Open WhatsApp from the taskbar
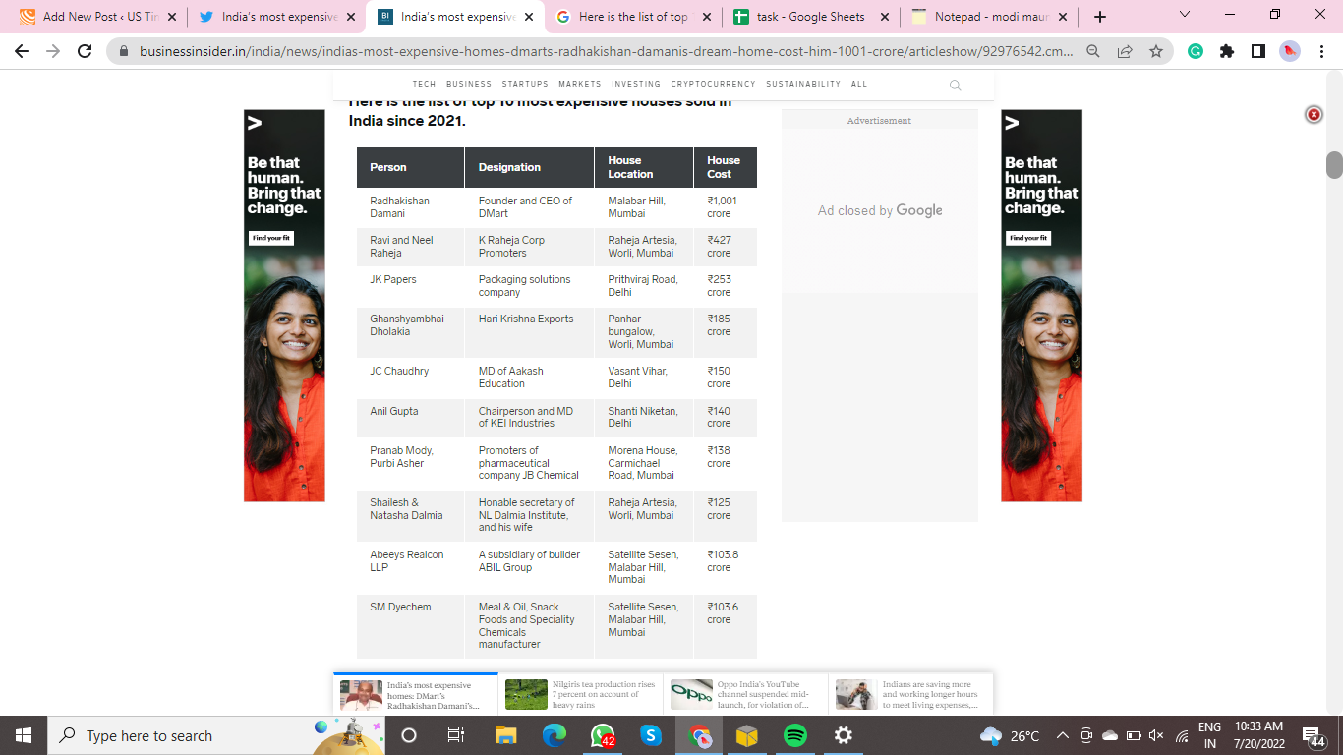This screenshot has height=755, width=1343. [x=603, y=735]
